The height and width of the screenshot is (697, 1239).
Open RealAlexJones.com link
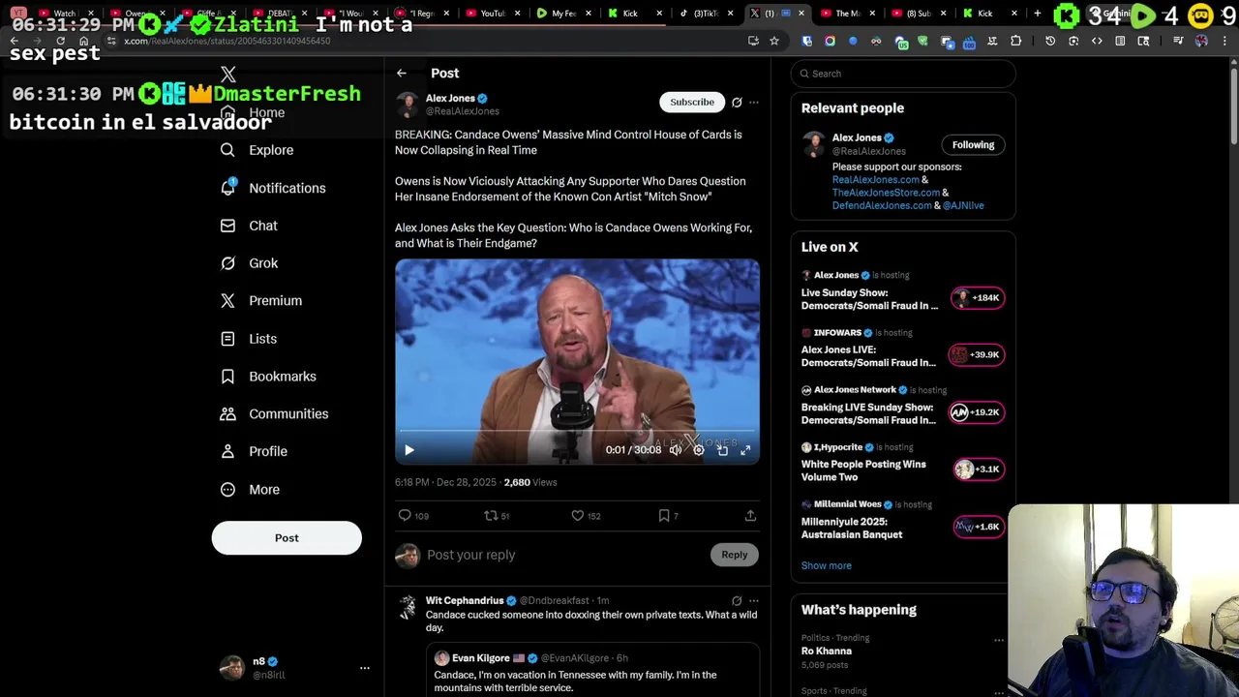(x=876, y=179)
